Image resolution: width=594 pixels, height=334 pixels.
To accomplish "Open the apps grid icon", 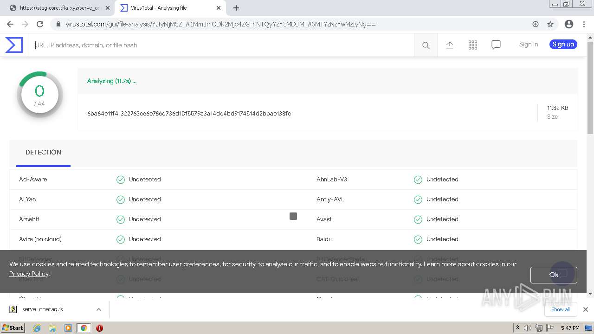I will [x=473, y=45].
